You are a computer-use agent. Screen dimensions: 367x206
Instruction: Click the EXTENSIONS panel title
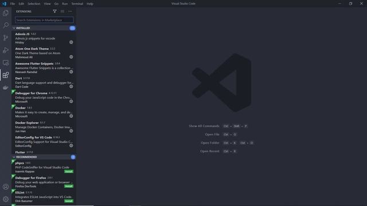[24, 11]
